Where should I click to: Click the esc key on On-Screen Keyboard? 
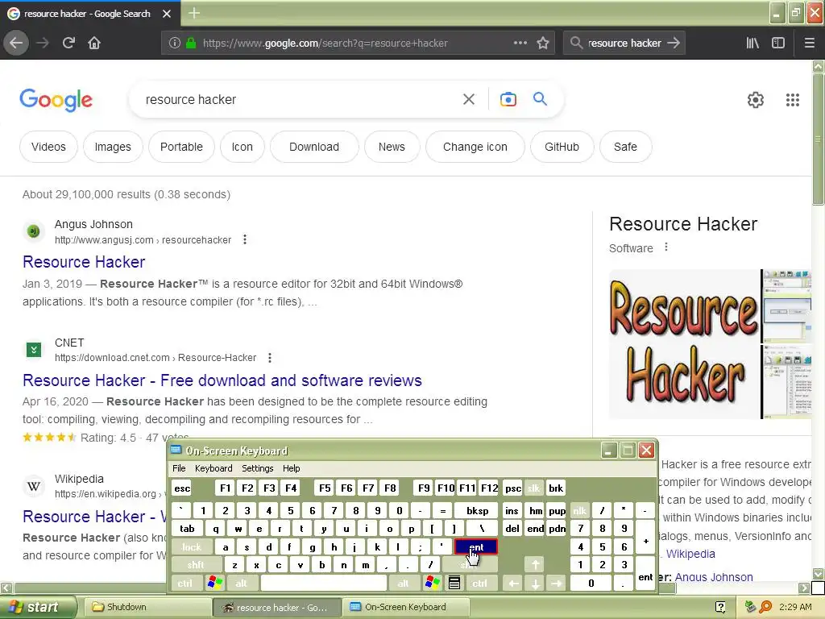tap(182, 488)
